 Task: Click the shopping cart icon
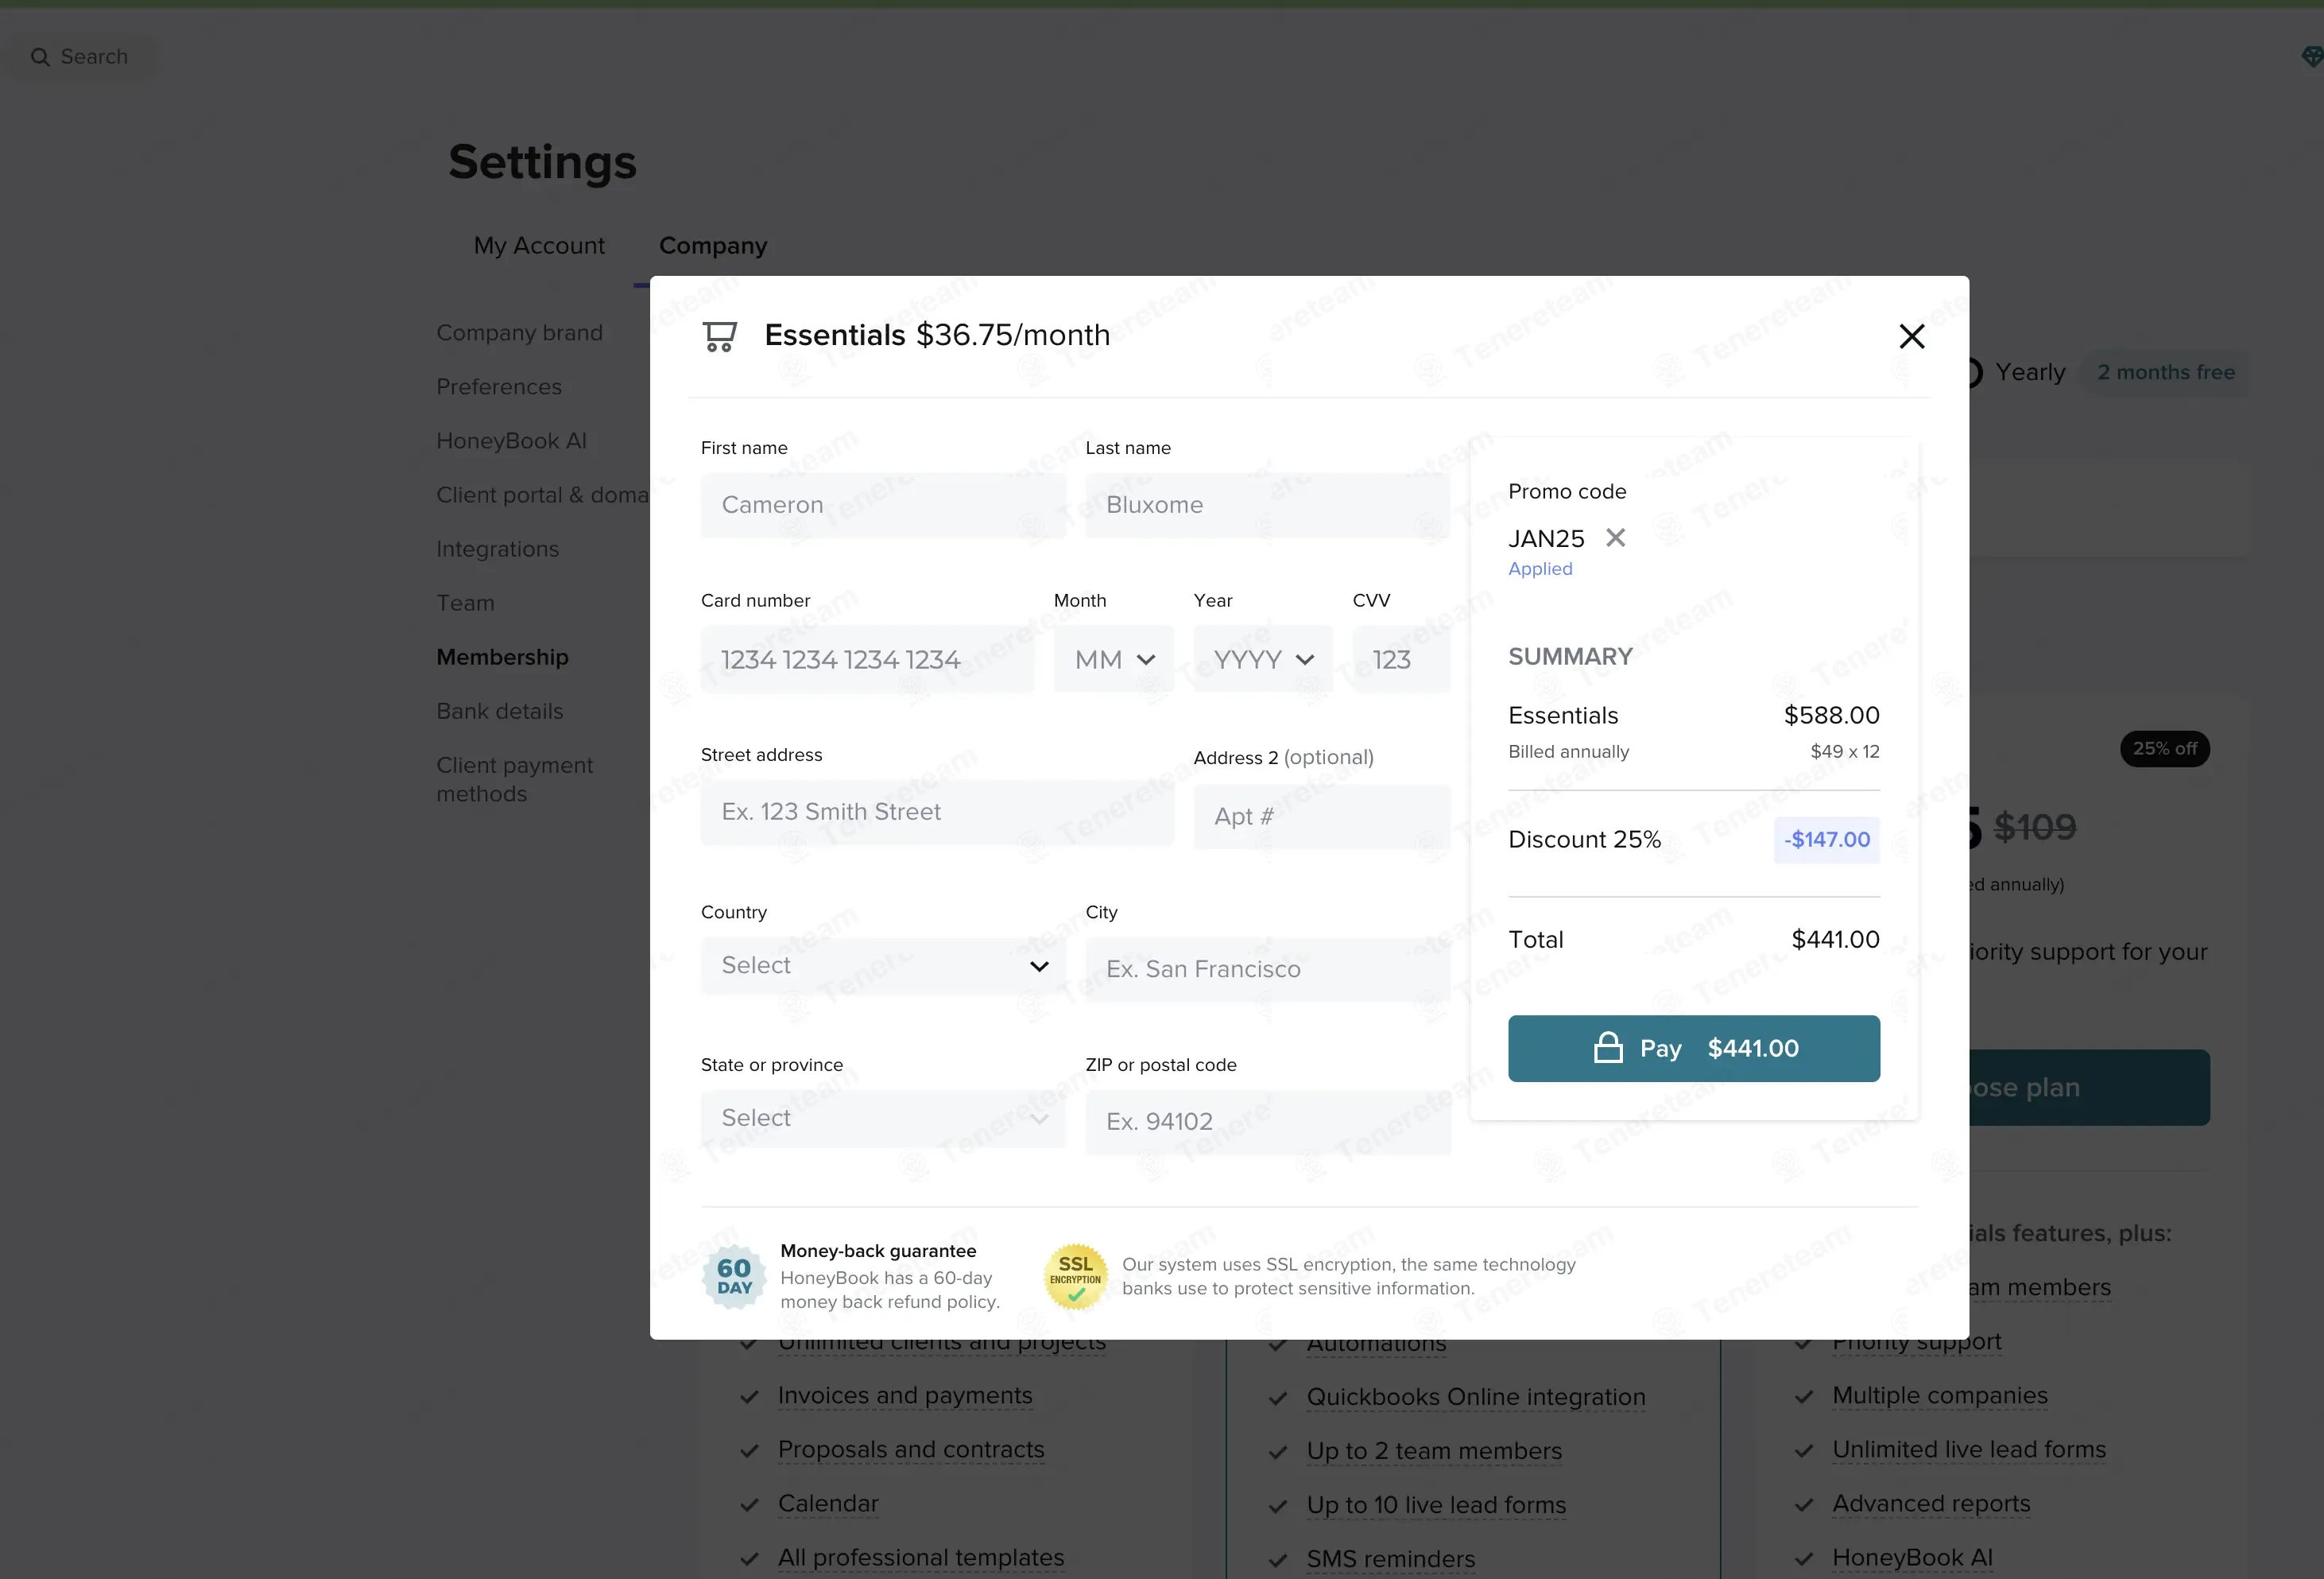coord(720,336)
